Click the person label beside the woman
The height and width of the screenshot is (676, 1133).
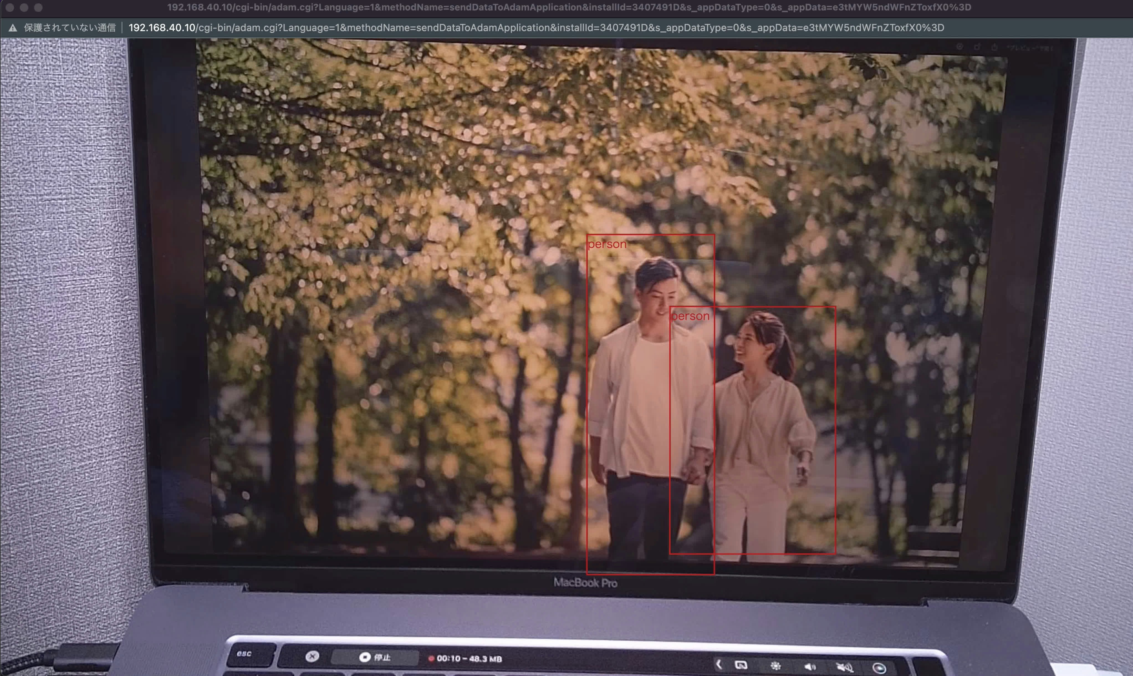690,316
